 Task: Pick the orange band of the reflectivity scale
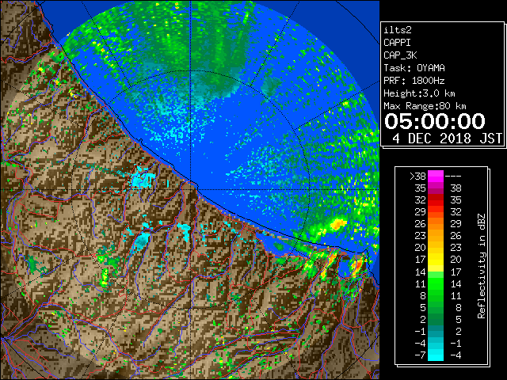436,224
